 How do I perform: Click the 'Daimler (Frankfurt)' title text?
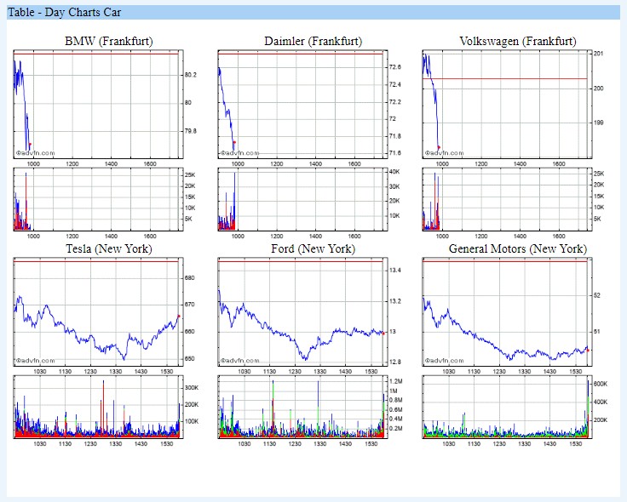[x=313, y=41]
